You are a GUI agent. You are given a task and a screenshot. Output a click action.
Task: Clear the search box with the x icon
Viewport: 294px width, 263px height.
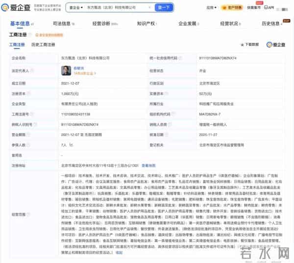click(x=149, y=7)
